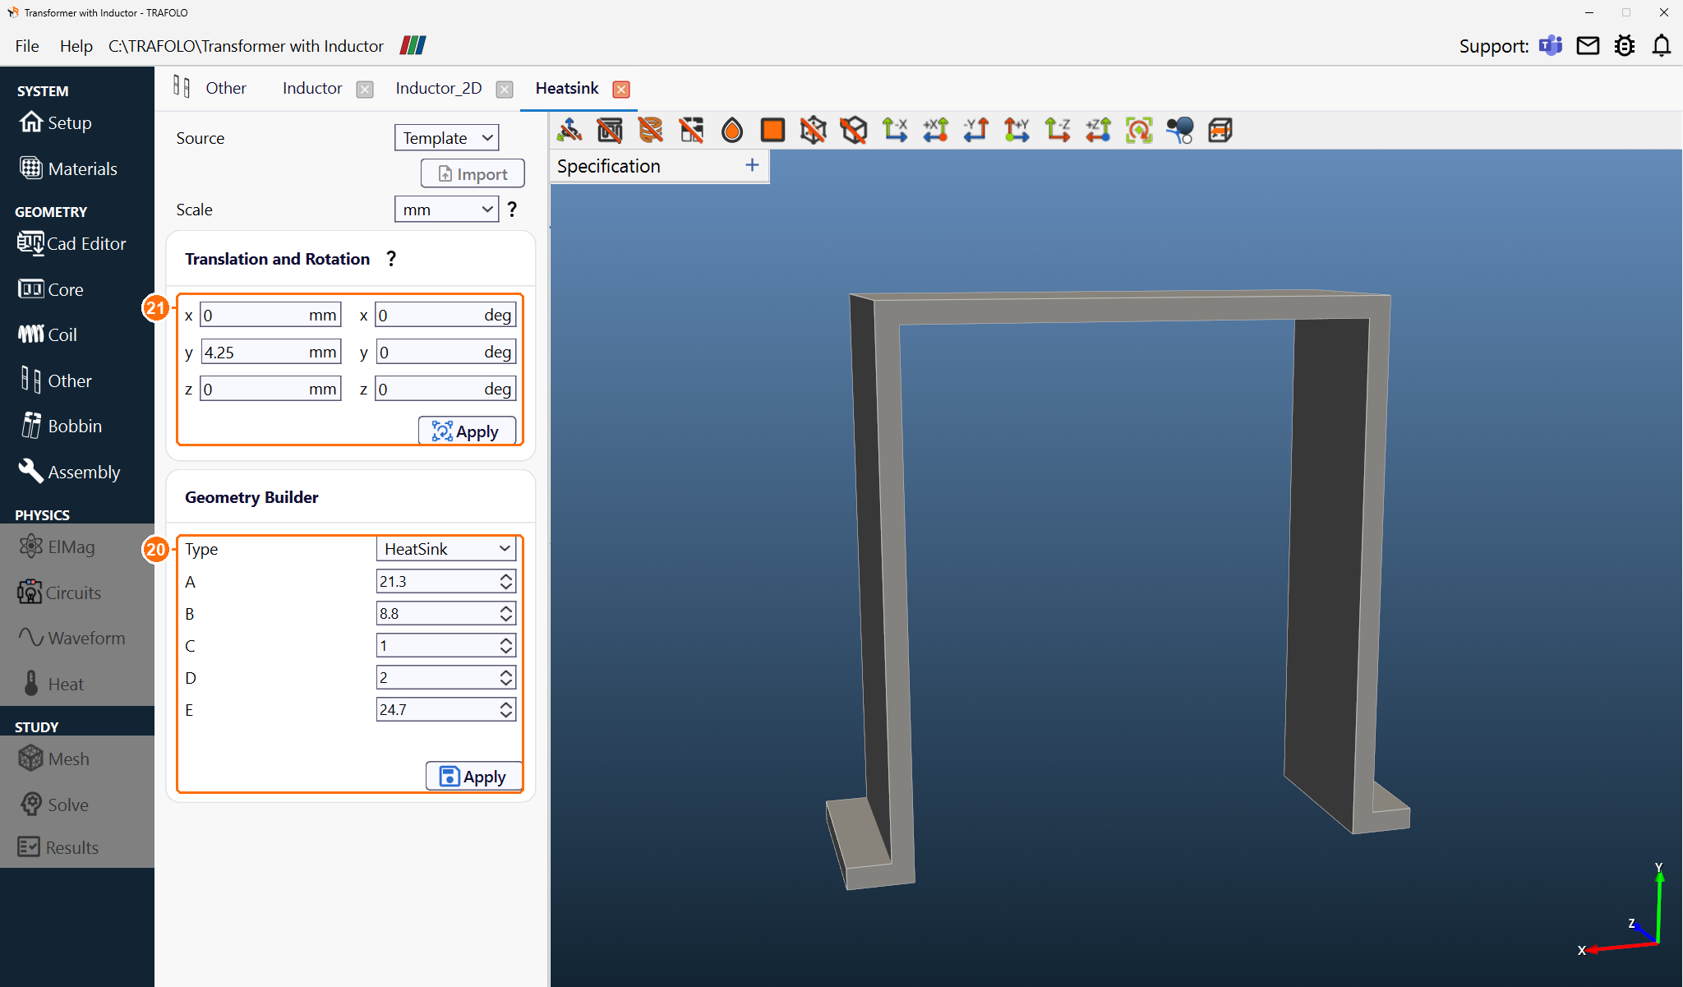Viewport: 1683px width, 987px height.
Task: Open the notifications bell
Action: pyautogui.click(x=1662, y=46)
